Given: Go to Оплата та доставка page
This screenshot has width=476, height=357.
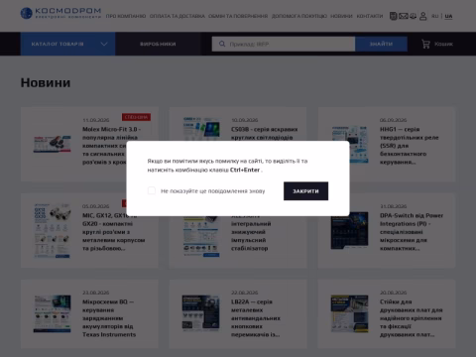Looking at the screenshot, I should pyautogui.click(x=178, y=16).
